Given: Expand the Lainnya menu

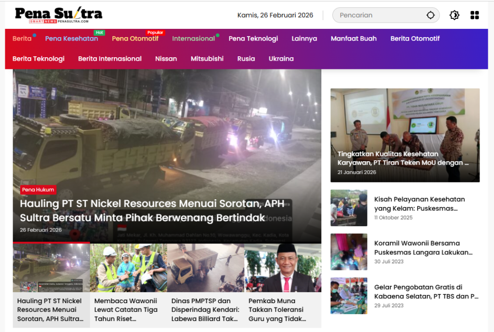Looking at the screenshot, I should [304, 38].
